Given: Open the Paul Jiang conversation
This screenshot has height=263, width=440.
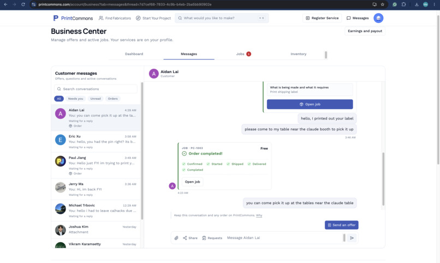Looking at the screenshot, I should coord(96,165).
